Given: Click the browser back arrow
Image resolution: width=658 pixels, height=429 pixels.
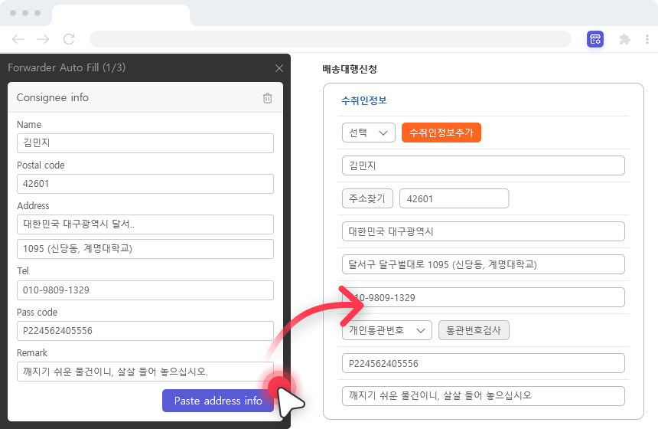Looking at the screenshot, I should click(18, 39).
